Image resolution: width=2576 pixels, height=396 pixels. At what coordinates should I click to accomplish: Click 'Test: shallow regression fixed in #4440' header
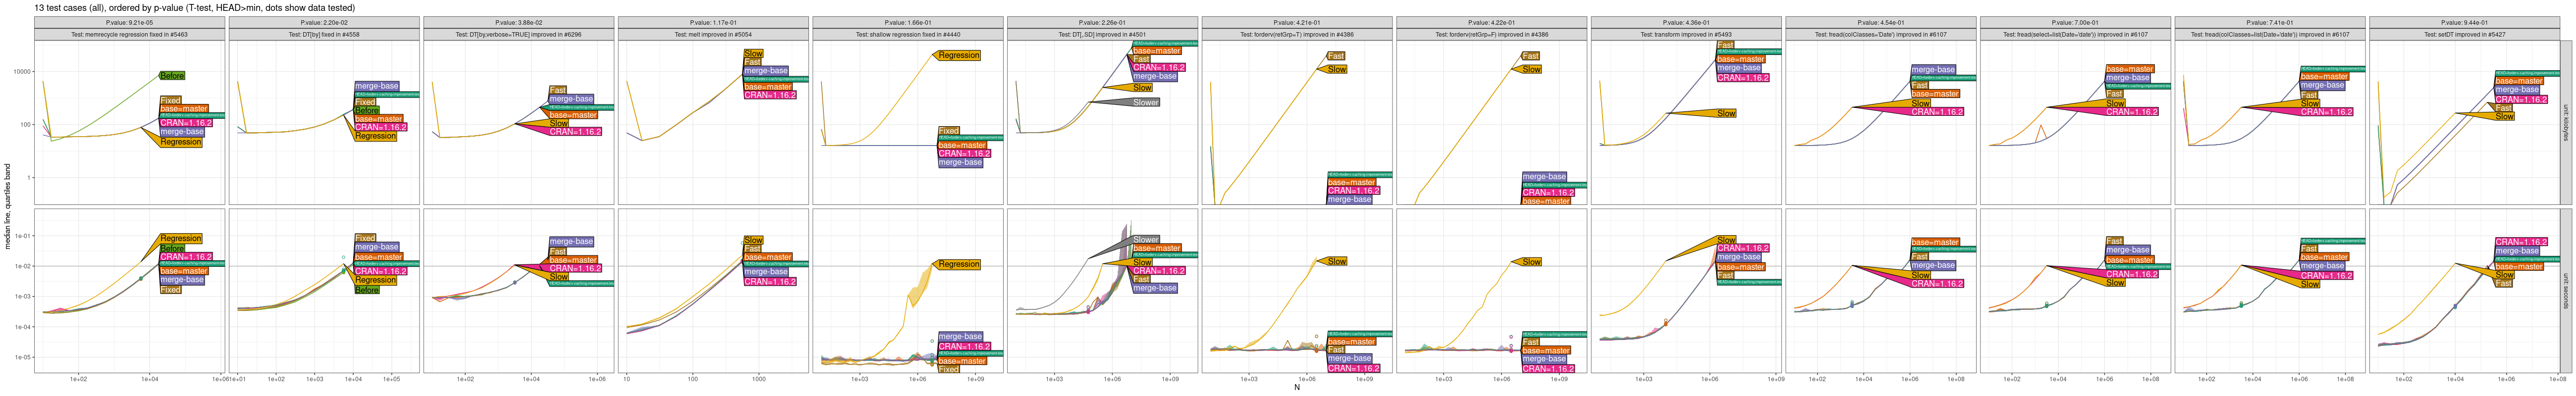[907, 34]
